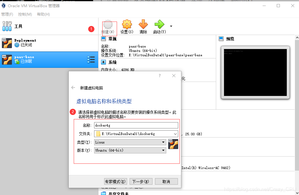The image size is (299, 195).
Task: Click the VirtualBox logo in the title bar
Action: tap(3, 6)
